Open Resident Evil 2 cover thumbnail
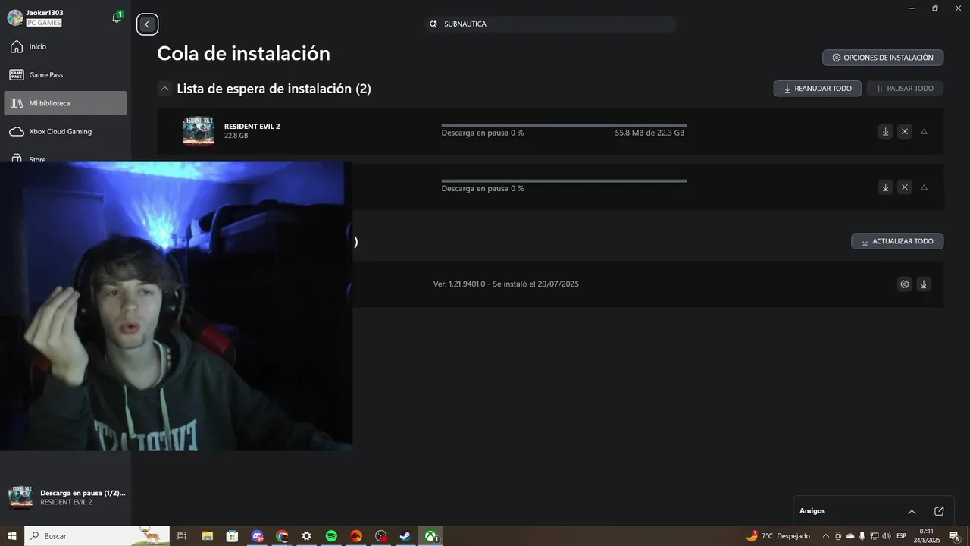Viewport: 970px width, 546px height. tap(199, 131)
